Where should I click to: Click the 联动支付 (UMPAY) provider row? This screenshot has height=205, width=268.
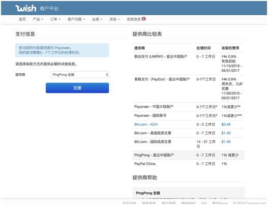pos(188,64)
